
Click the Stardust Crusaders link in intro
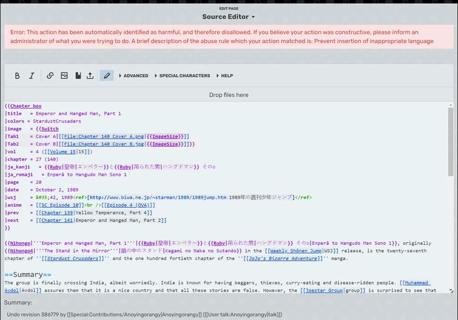click(73, 258)
